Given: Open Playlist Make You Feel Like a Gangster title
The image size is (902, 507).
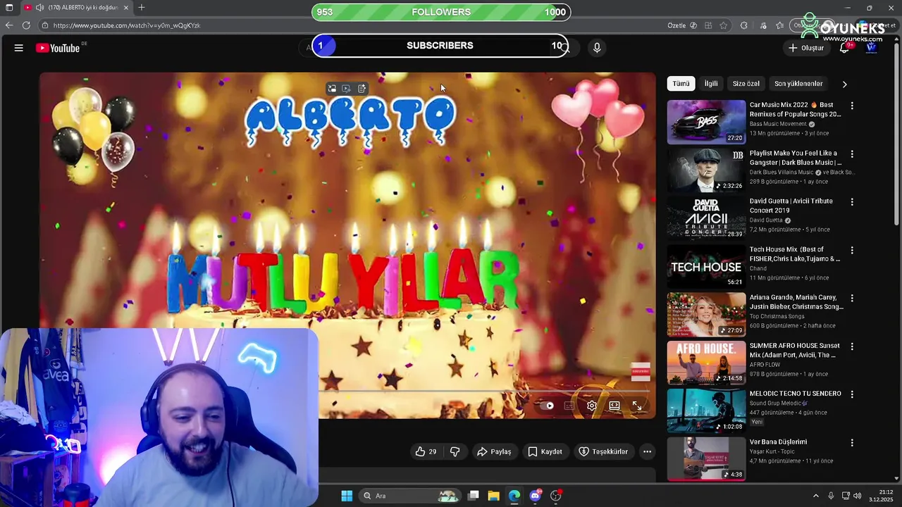Looking at the screenshot, I should click(x=795, y=158).
